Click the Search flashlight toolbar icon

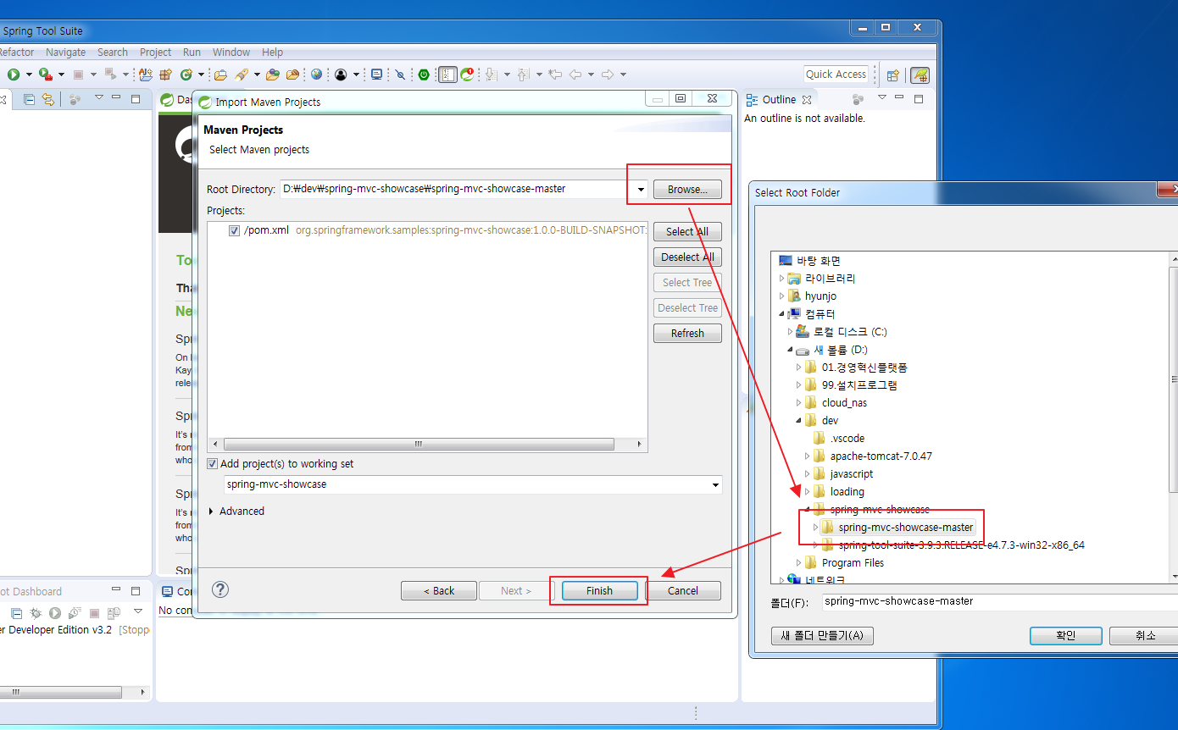(x=241, y=75)
